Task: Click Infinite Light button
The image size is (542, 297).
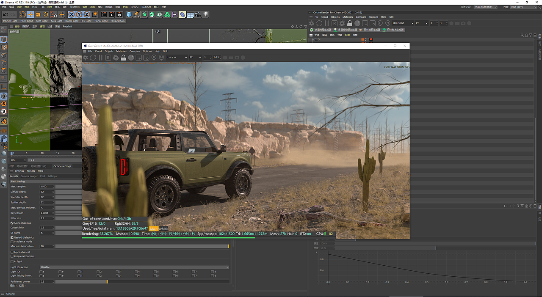Action: 10,21
